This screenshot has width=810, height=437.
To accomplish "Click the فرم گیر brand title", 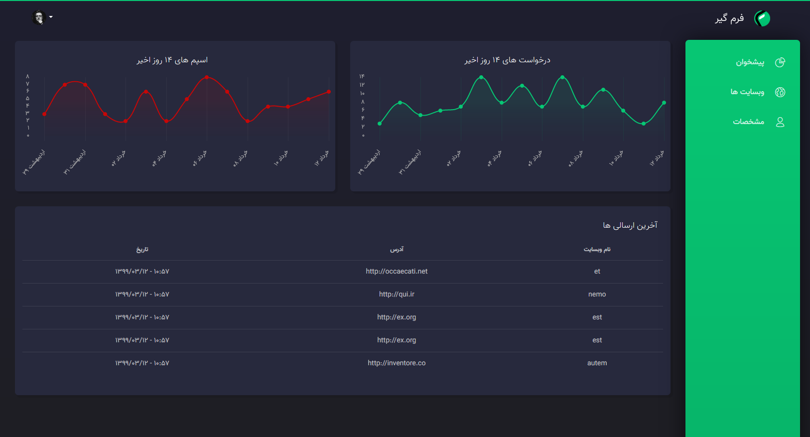I will (729, 18).
